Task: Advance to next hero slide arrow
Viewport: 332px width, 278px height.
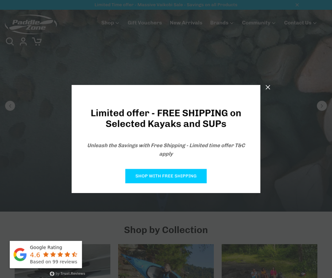Action: (322, 106)
